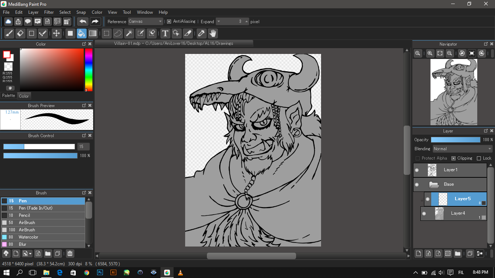
Task: Click Navigator fit-to-window icon
Action: pyautogui.click(x=440, y=53)
